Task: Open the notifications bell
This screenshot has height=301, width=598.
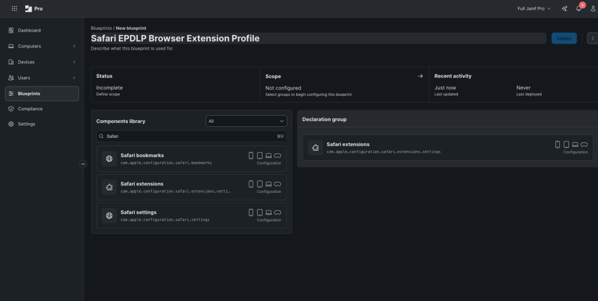Action: (x=579, y=8)
